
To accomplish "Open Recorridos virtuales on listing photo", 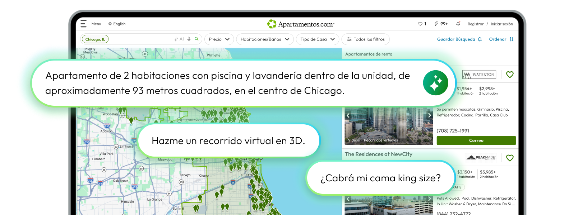I will [x=381, y=140].
